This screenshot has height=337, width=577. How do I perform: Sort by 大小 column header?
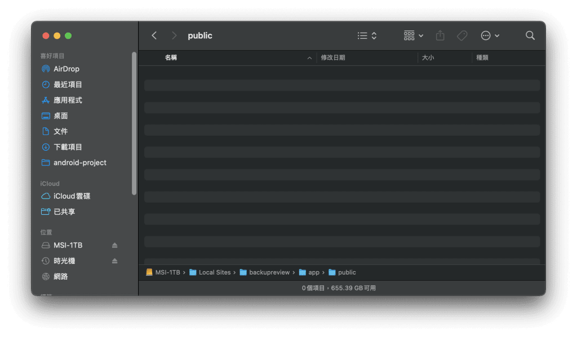(428, 58)
